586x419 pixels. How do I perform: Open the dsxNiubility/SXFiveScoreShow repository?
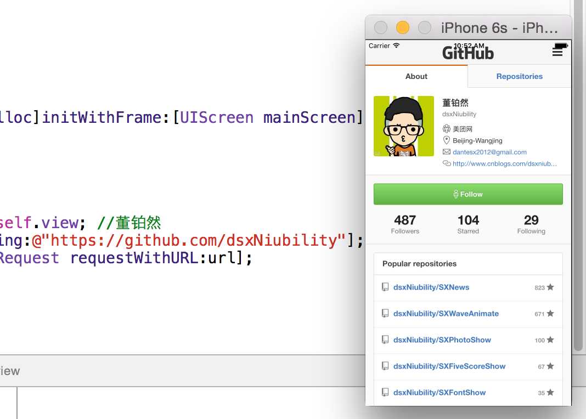[x=449, y=366]
